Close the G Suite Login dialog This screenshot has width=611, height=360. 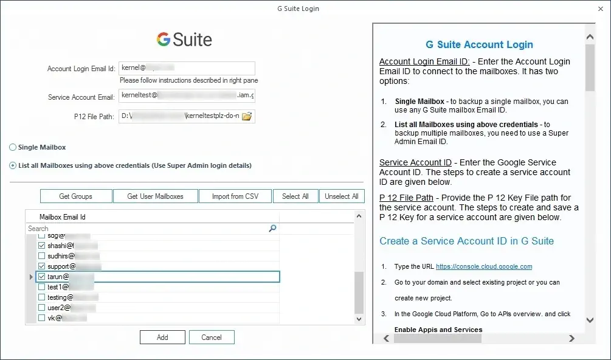601,9
